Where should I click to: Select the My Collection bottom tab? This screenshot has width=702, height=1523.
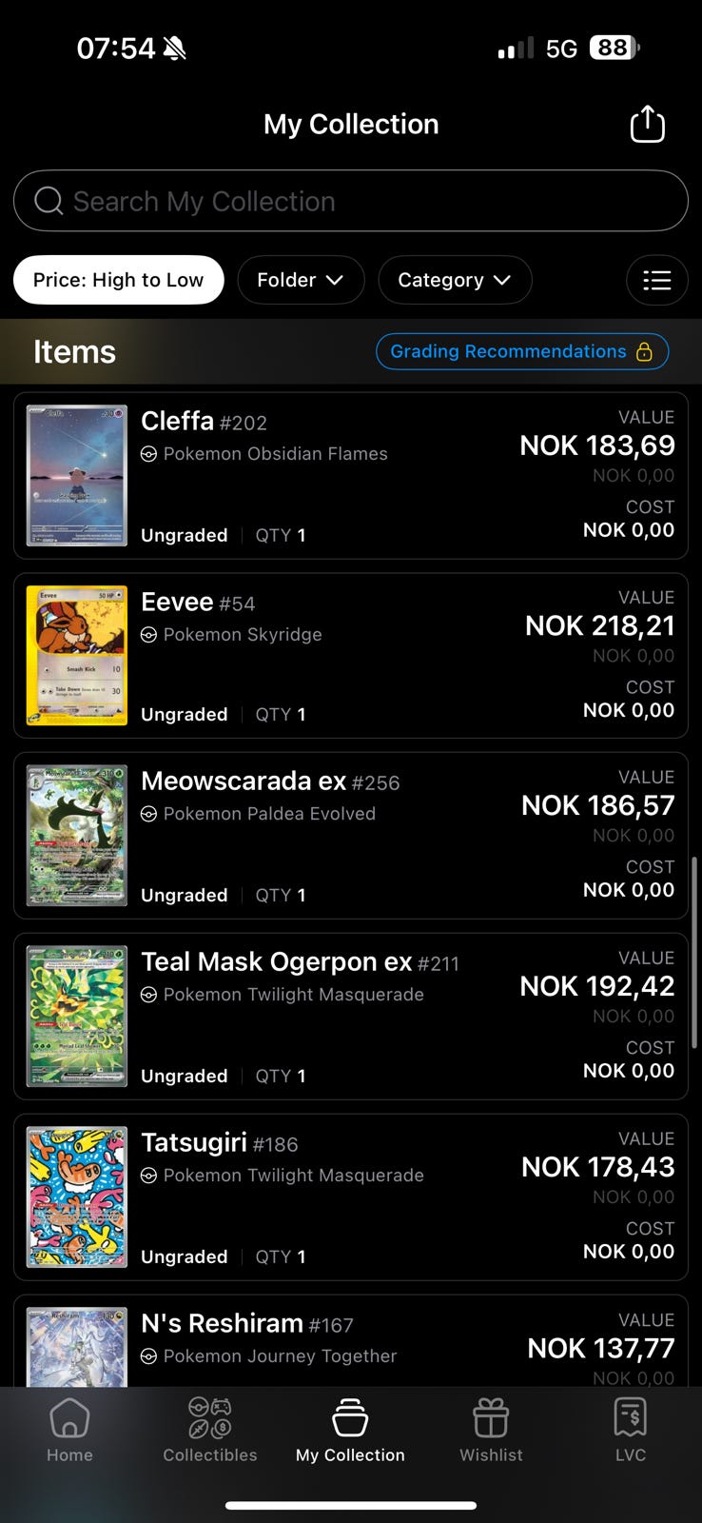pyautogui.click(x=350, y=1431)
